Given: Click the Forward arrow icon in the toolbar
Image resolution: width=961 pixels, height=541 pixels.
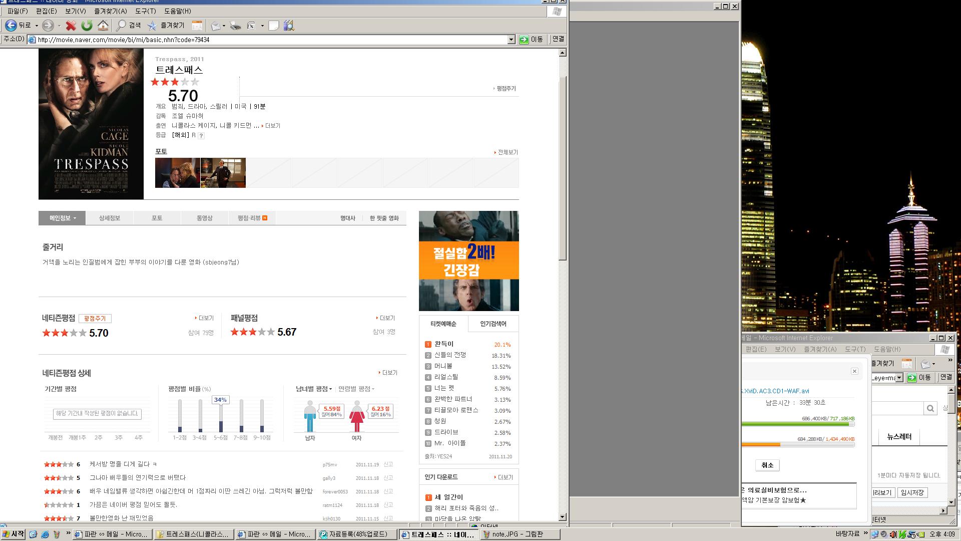Looking at the screenshot, I should pyautogui.click(x=48, y=25).
